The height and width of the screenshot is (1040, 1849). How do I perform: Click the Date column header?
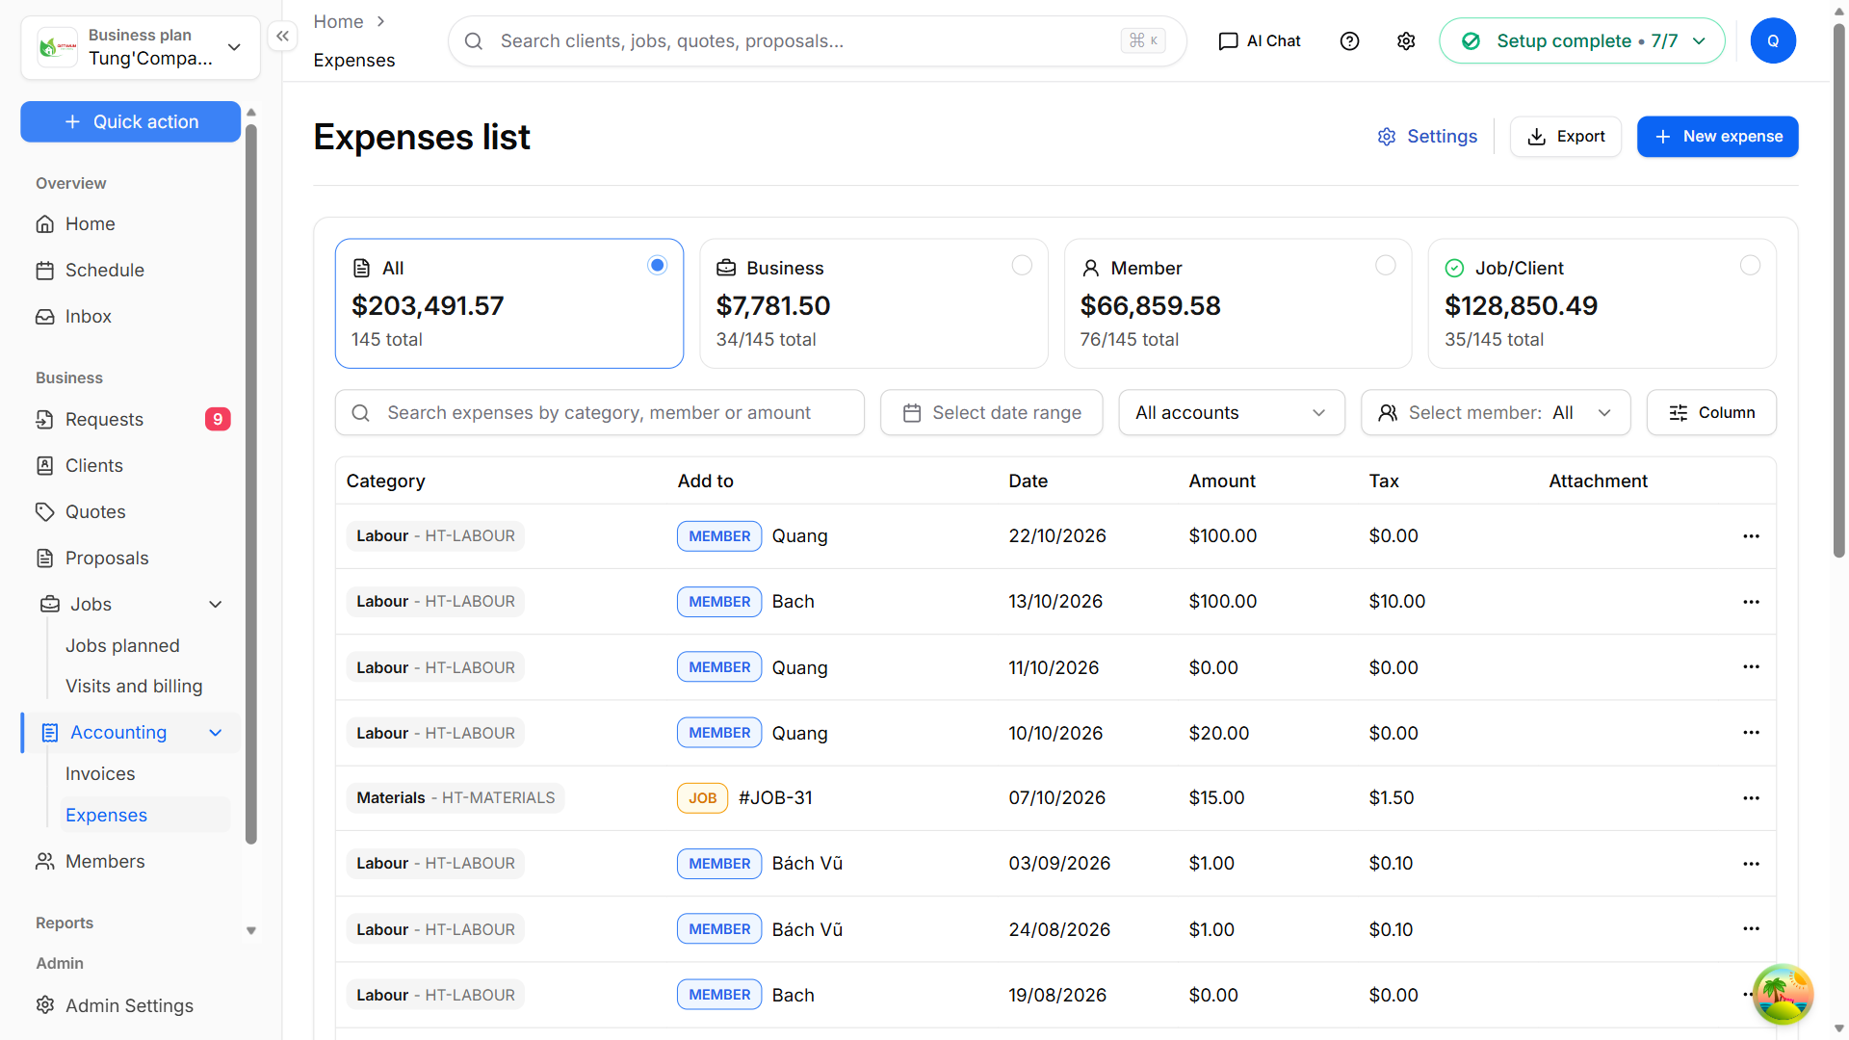coord(1028,481)
